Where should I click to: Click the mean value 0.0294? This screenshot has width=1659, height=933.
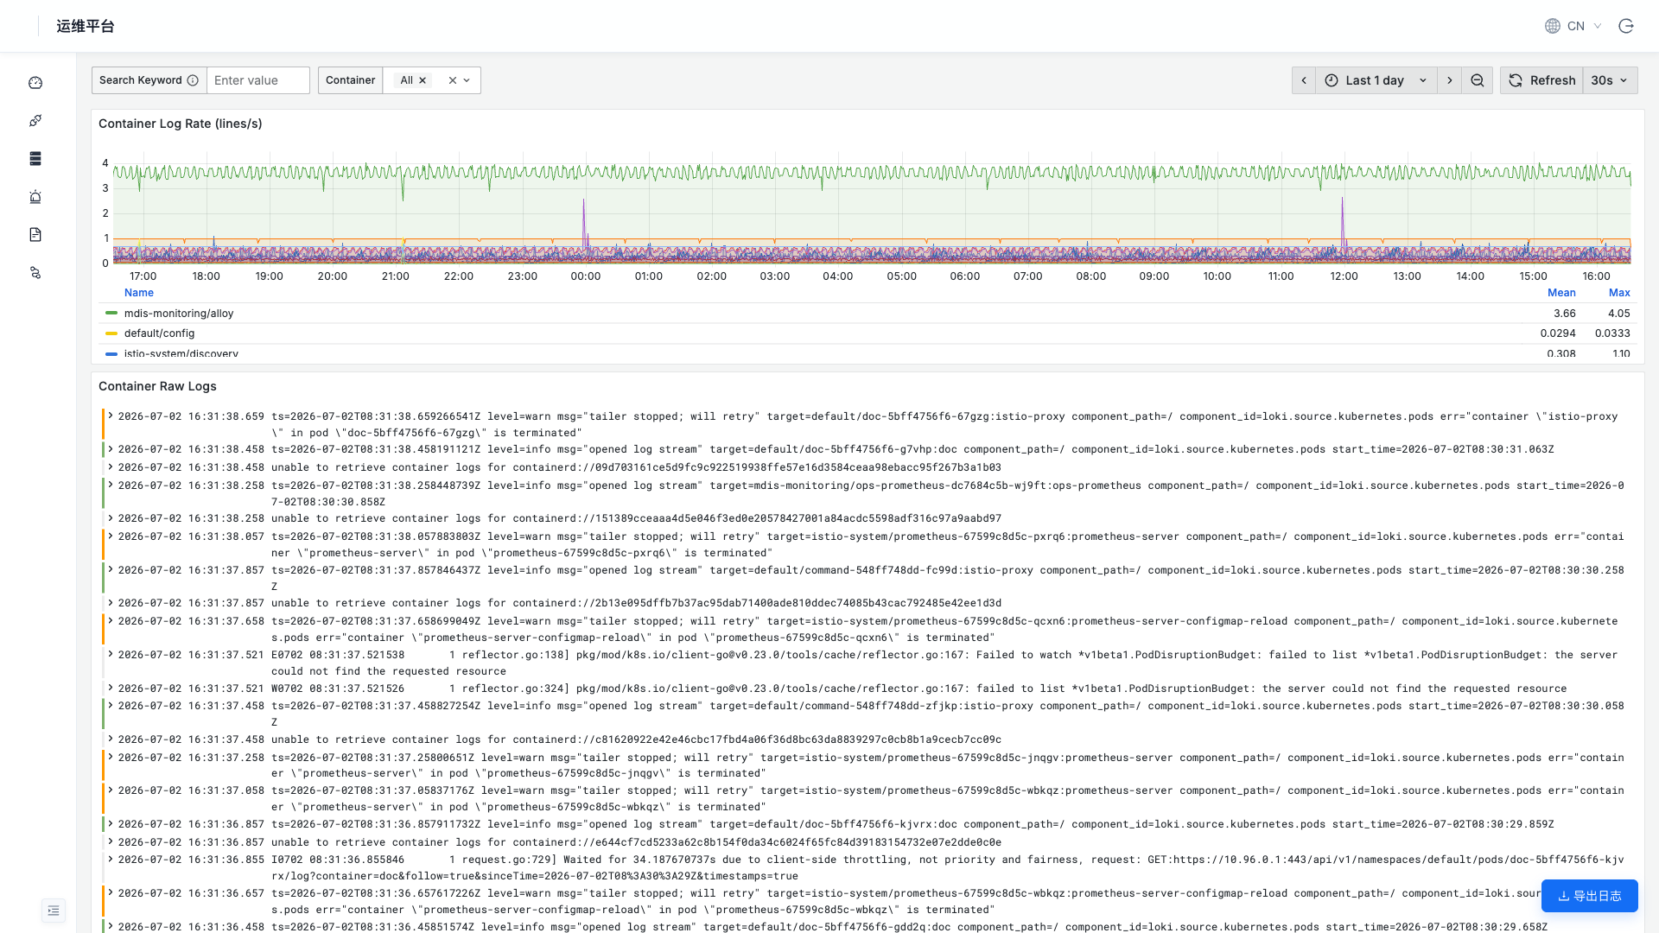click(x=1558, y=333)
